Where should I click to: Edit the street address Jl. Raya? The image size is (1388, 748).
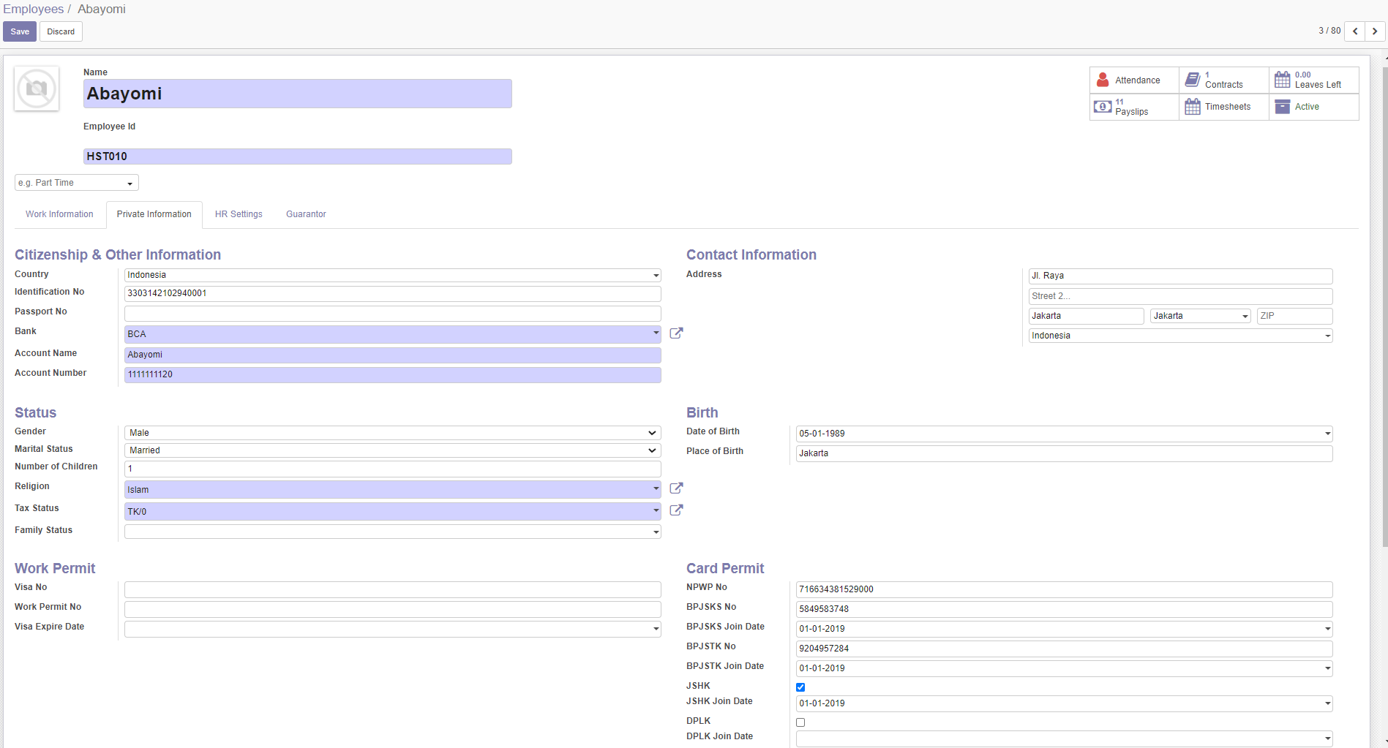click(1180, 276)
